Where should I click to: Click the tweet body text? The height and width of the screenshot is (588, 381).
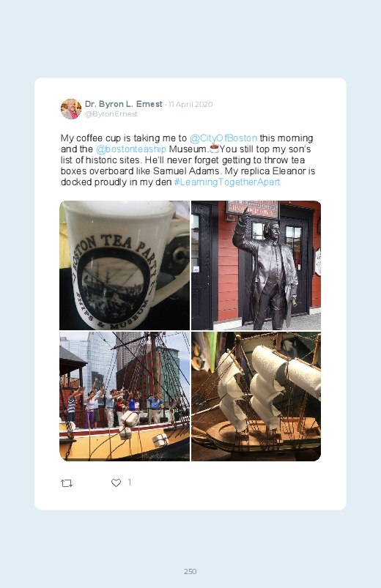(x=188, y=160)
